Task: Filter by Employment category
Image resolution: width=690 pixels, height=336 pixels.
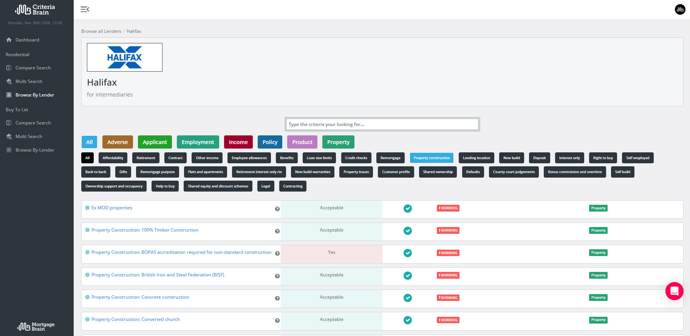Action: pos(198,142)
